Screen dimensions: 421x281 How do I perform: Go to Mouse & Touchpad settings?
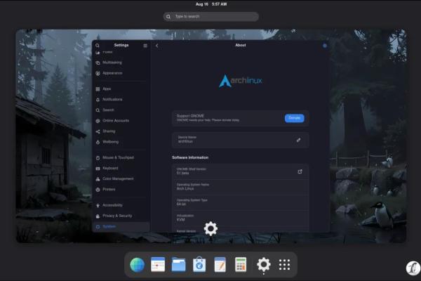[x=121, y=157]
